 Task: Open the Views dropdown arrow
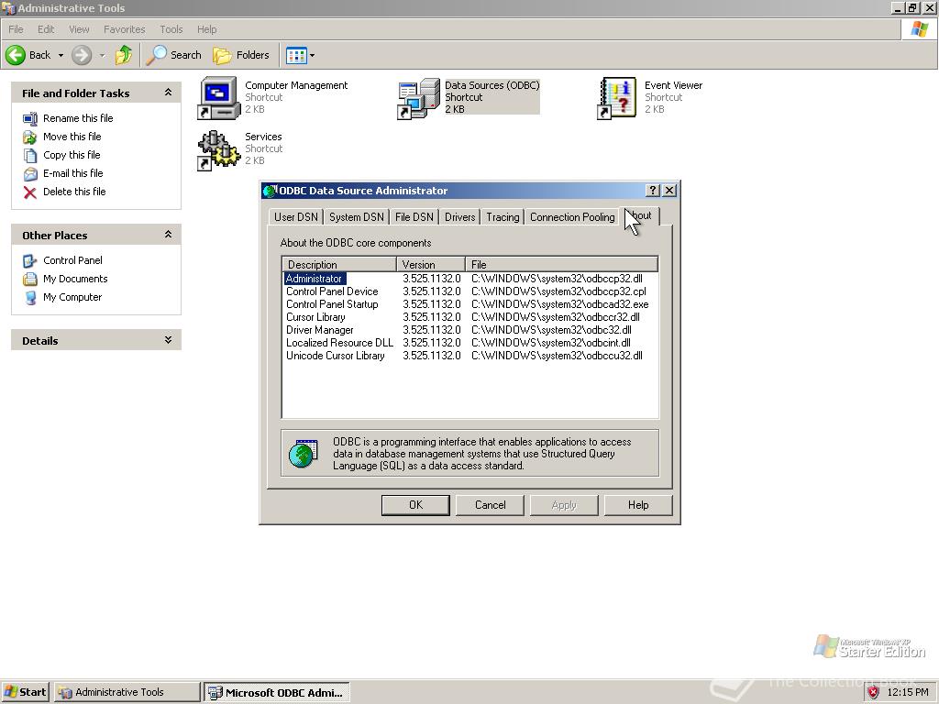tap(312, 56)
